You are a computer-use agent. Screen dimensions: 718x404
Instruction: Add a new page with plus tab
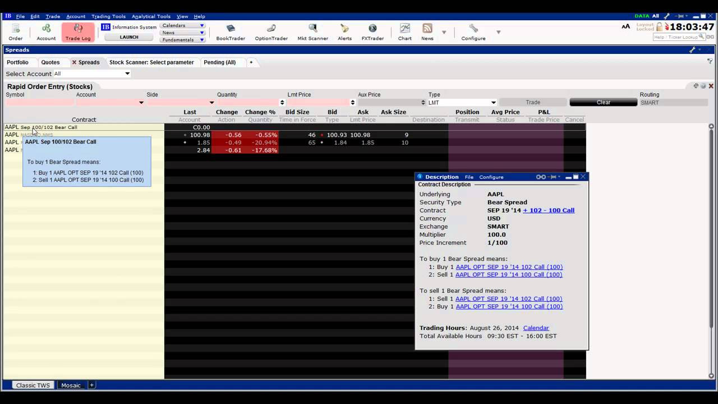click(x=251, y=62)
